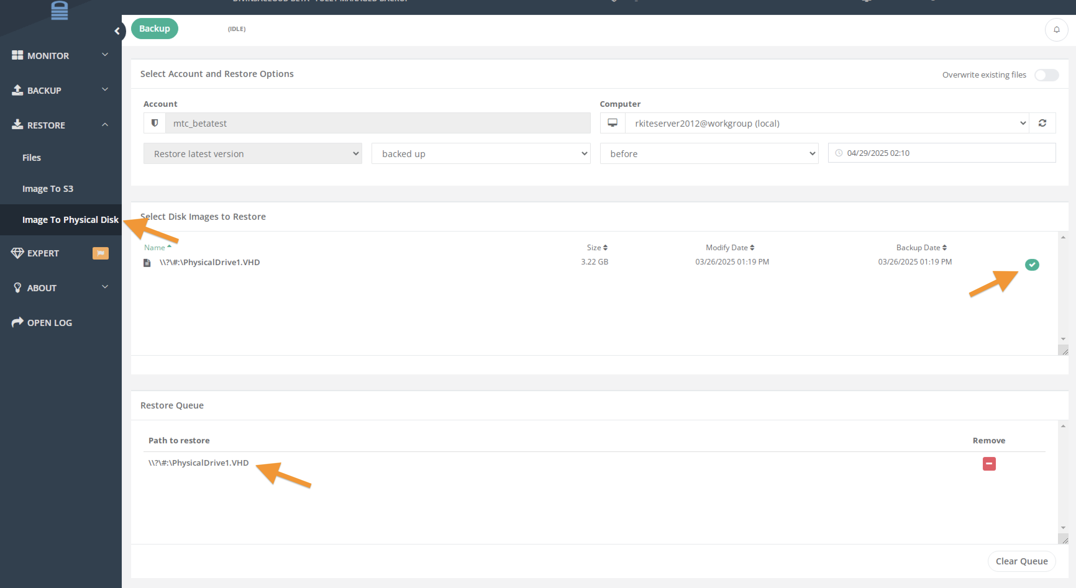Click the restore queue scroll up arrow

coord(1063,426)
